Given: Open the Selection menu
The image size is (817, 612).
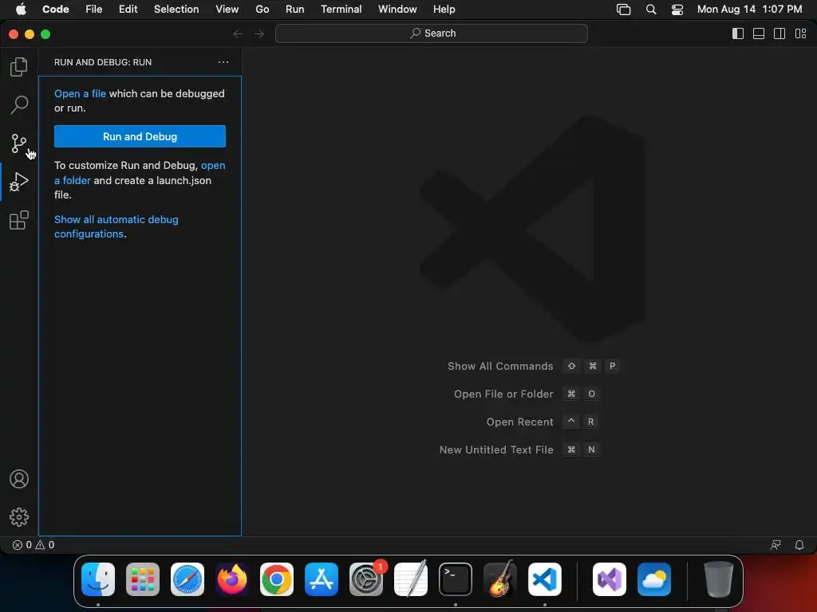Looking at the screenshot, I should (x=176, y=10).
